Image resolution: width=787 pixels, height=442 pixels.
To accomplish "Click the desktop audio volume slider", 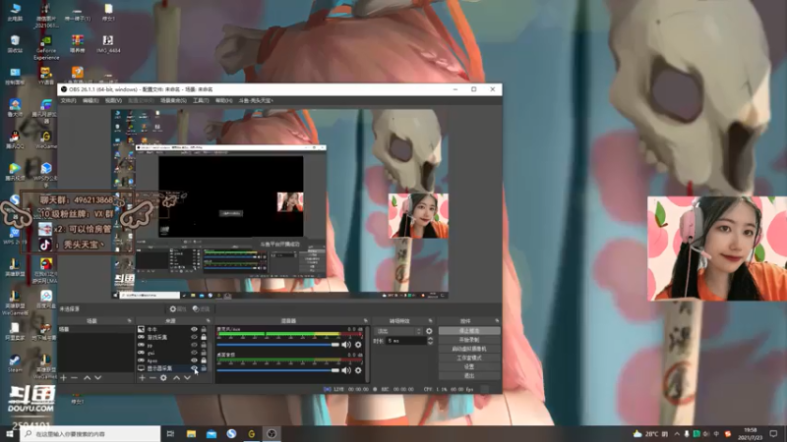I will (x=278, y=370).
